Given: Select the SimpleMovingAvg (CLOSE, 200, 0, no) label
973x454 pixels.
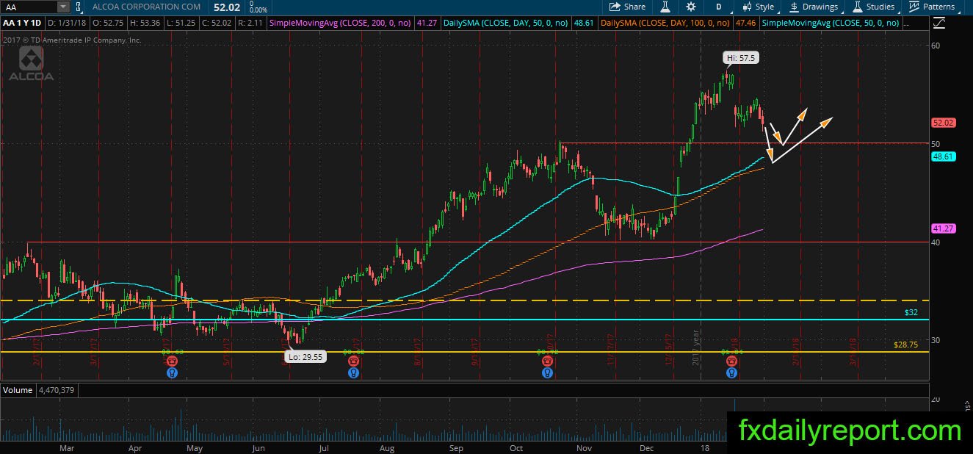Looking at the screenshot, I should (341, 24).
